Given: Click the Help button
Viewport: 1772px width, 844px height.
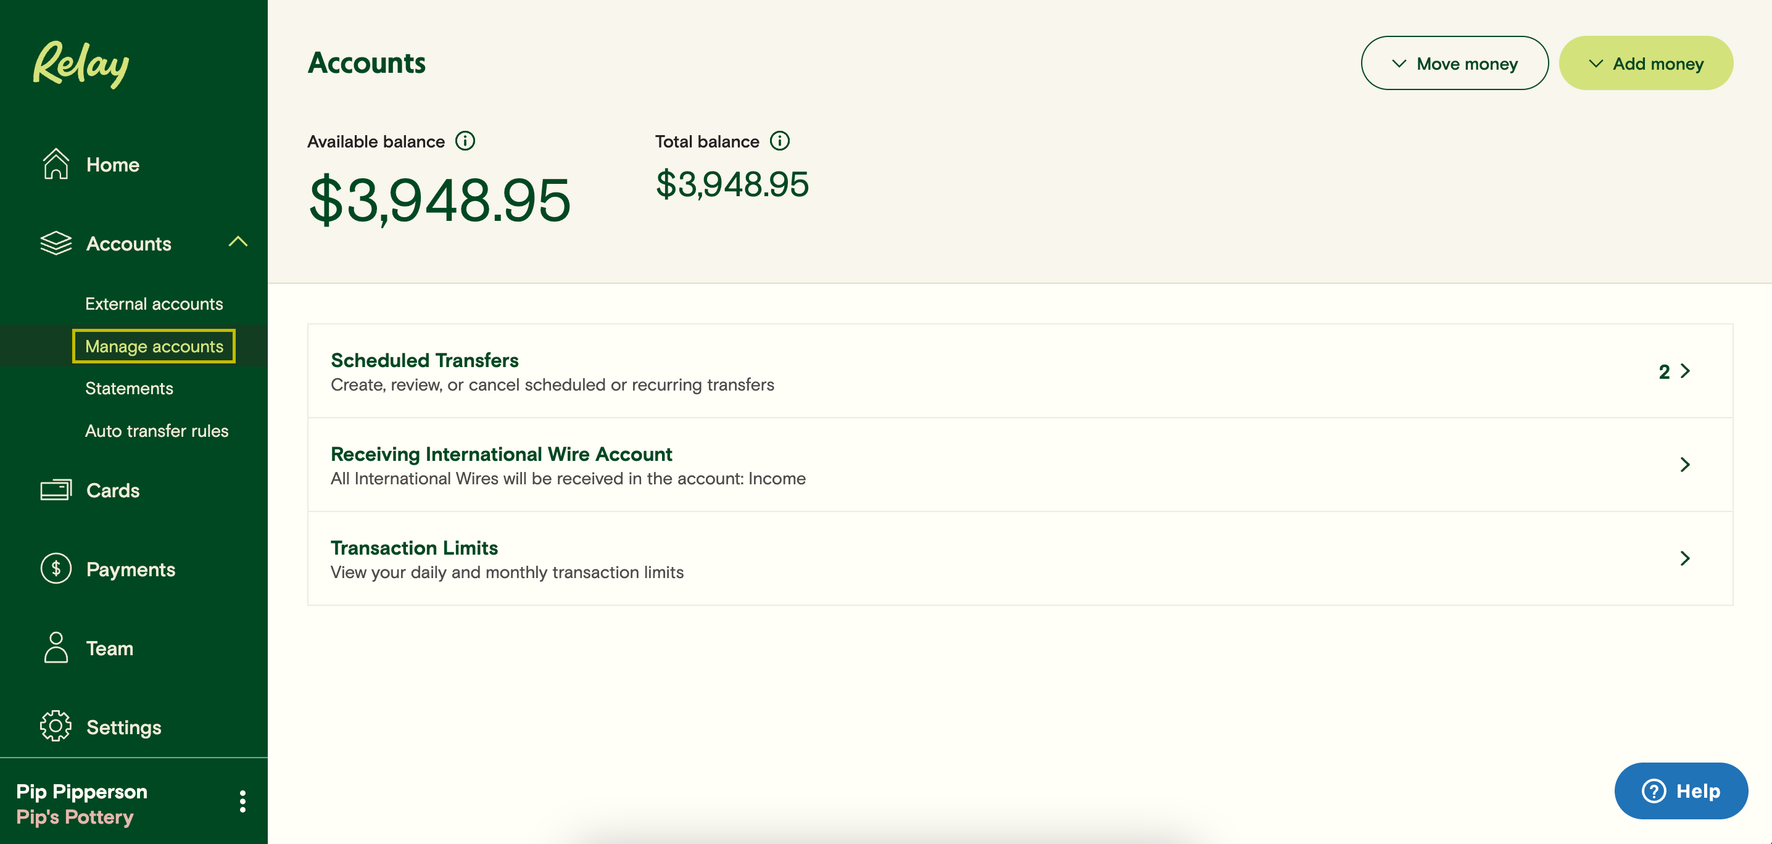Looking at the screenshot, I should (1681, 791).
